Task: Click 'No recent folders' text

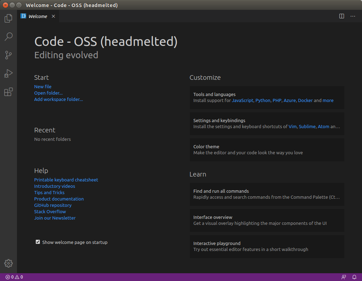Action: coord(52,139)
